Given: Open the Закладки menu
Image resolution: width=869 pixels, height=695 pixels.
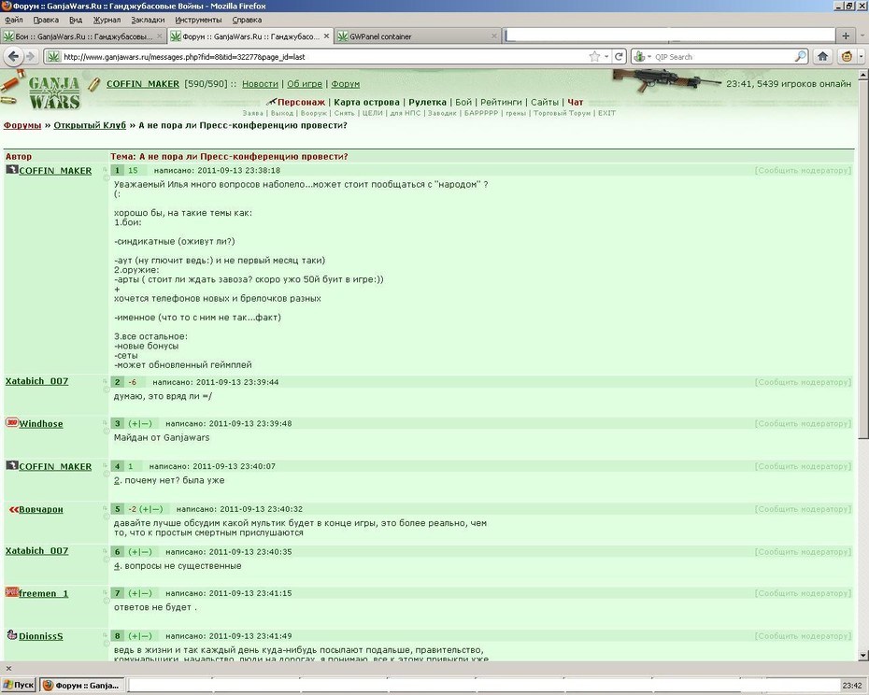Looking at the screenshot, I should pyautogui.click(x=148, y=20).
